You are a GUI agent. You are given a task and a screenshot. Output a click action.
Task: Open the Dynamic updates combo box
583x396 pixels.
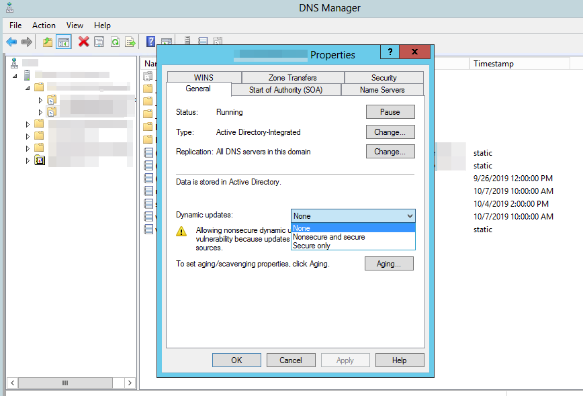click(353, 216)
